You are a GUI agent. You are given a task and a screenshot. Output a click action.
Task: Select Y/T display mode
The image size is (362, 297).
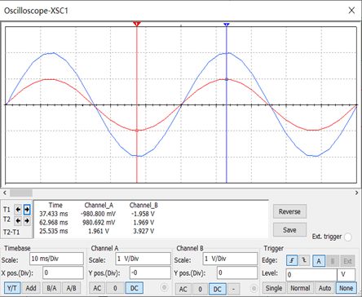pyautogui.click(x=12, y=288)
